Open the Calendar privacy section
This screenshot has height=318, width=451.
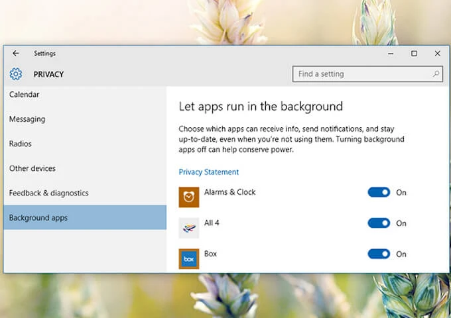pos(85,95)
